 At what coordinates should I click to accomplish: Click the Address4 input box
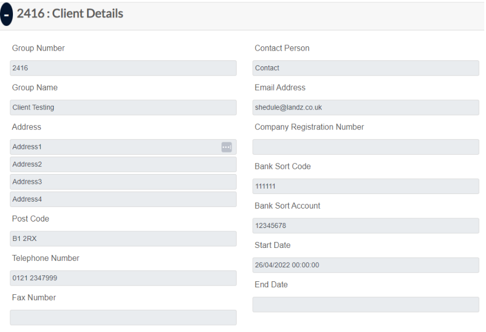click(x=123, y=199)
